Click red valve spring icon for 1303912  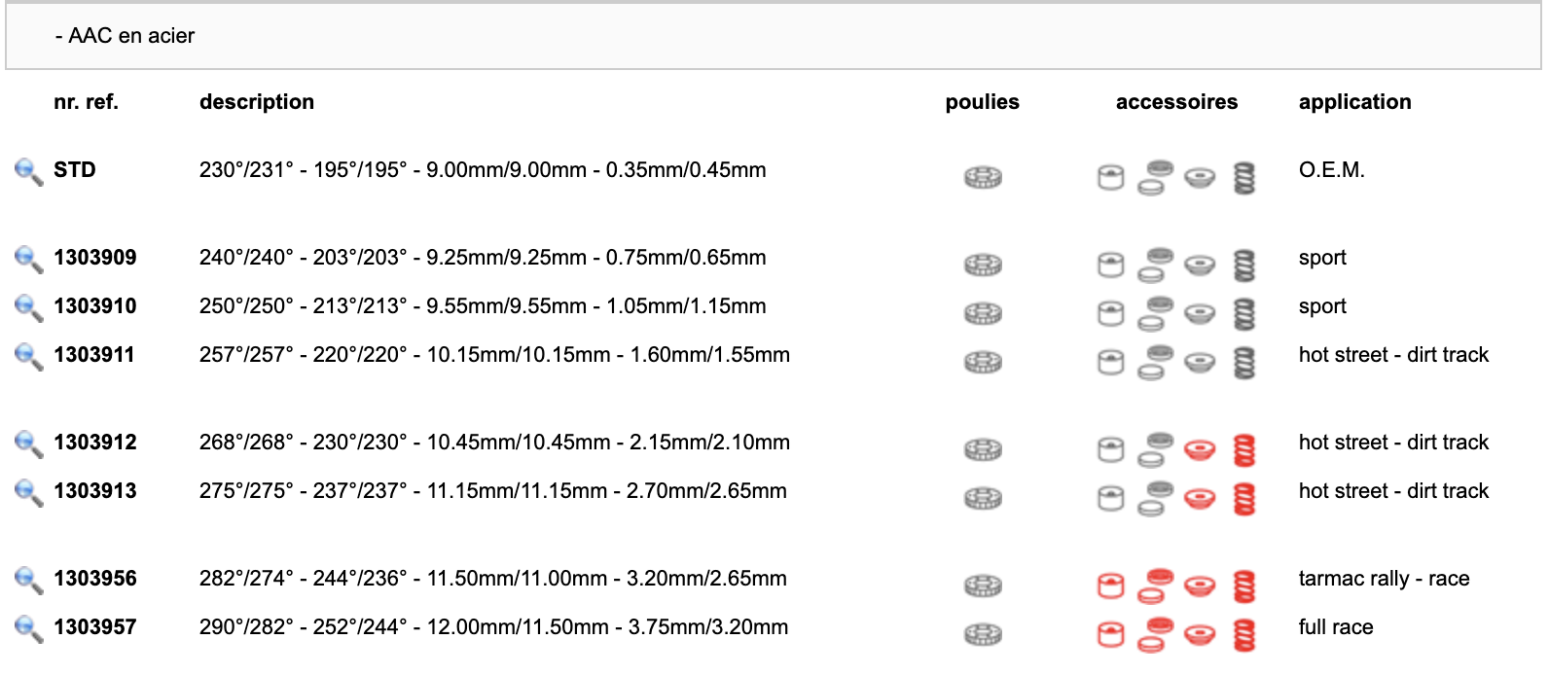[x=1243, y=449]
